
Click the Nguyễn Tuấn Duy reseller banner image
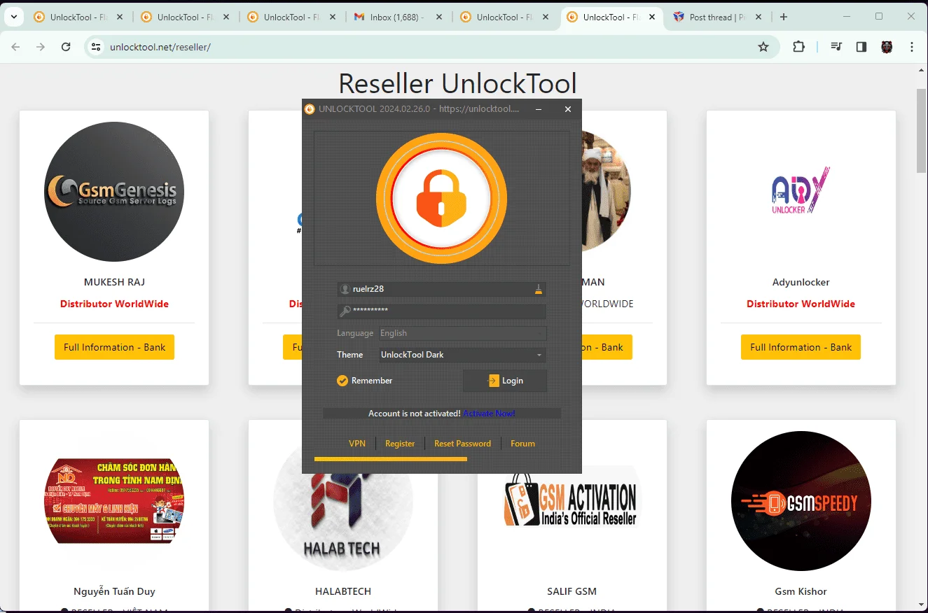114,501
